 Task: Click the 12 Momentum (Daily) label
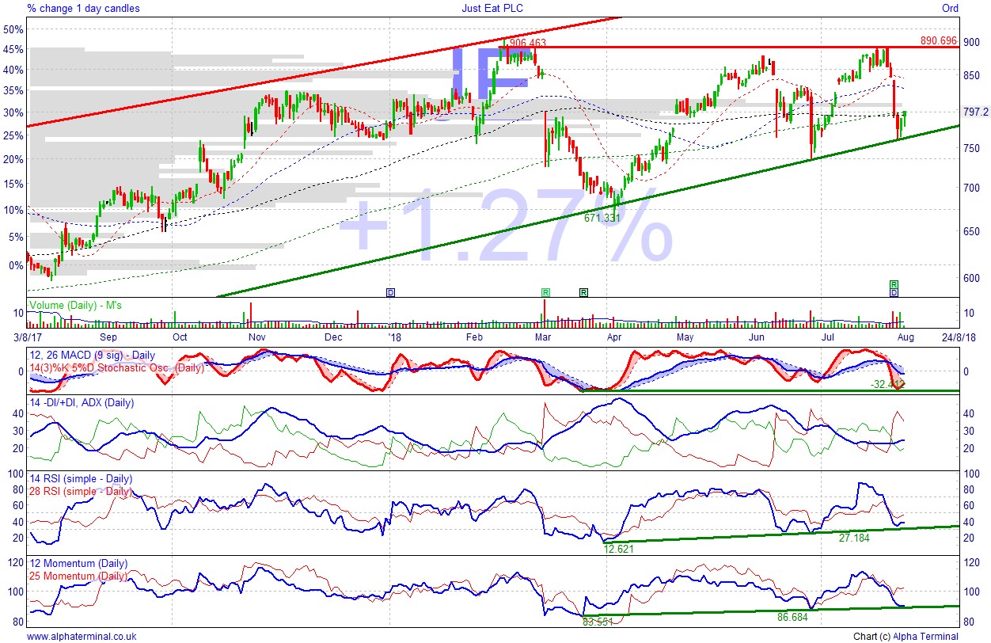(x=77, y=564)
